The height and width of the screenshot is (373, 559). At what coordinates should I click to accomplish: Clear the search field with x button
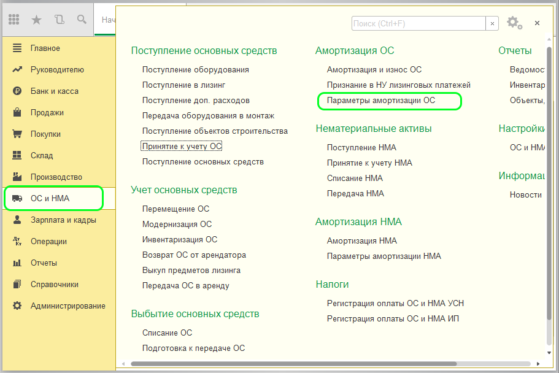pos(492,23)
